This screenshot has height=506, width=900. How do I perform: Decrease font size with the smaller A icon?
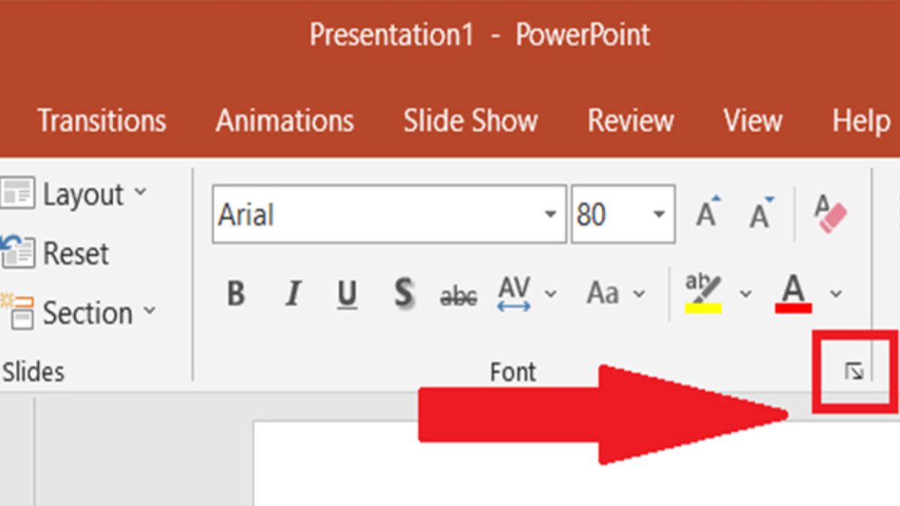tap(761, 212)
